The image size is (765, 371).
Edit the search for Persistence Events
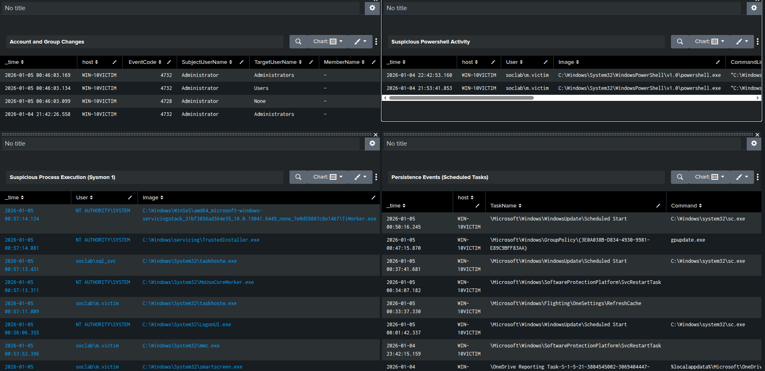coord(680,177)
